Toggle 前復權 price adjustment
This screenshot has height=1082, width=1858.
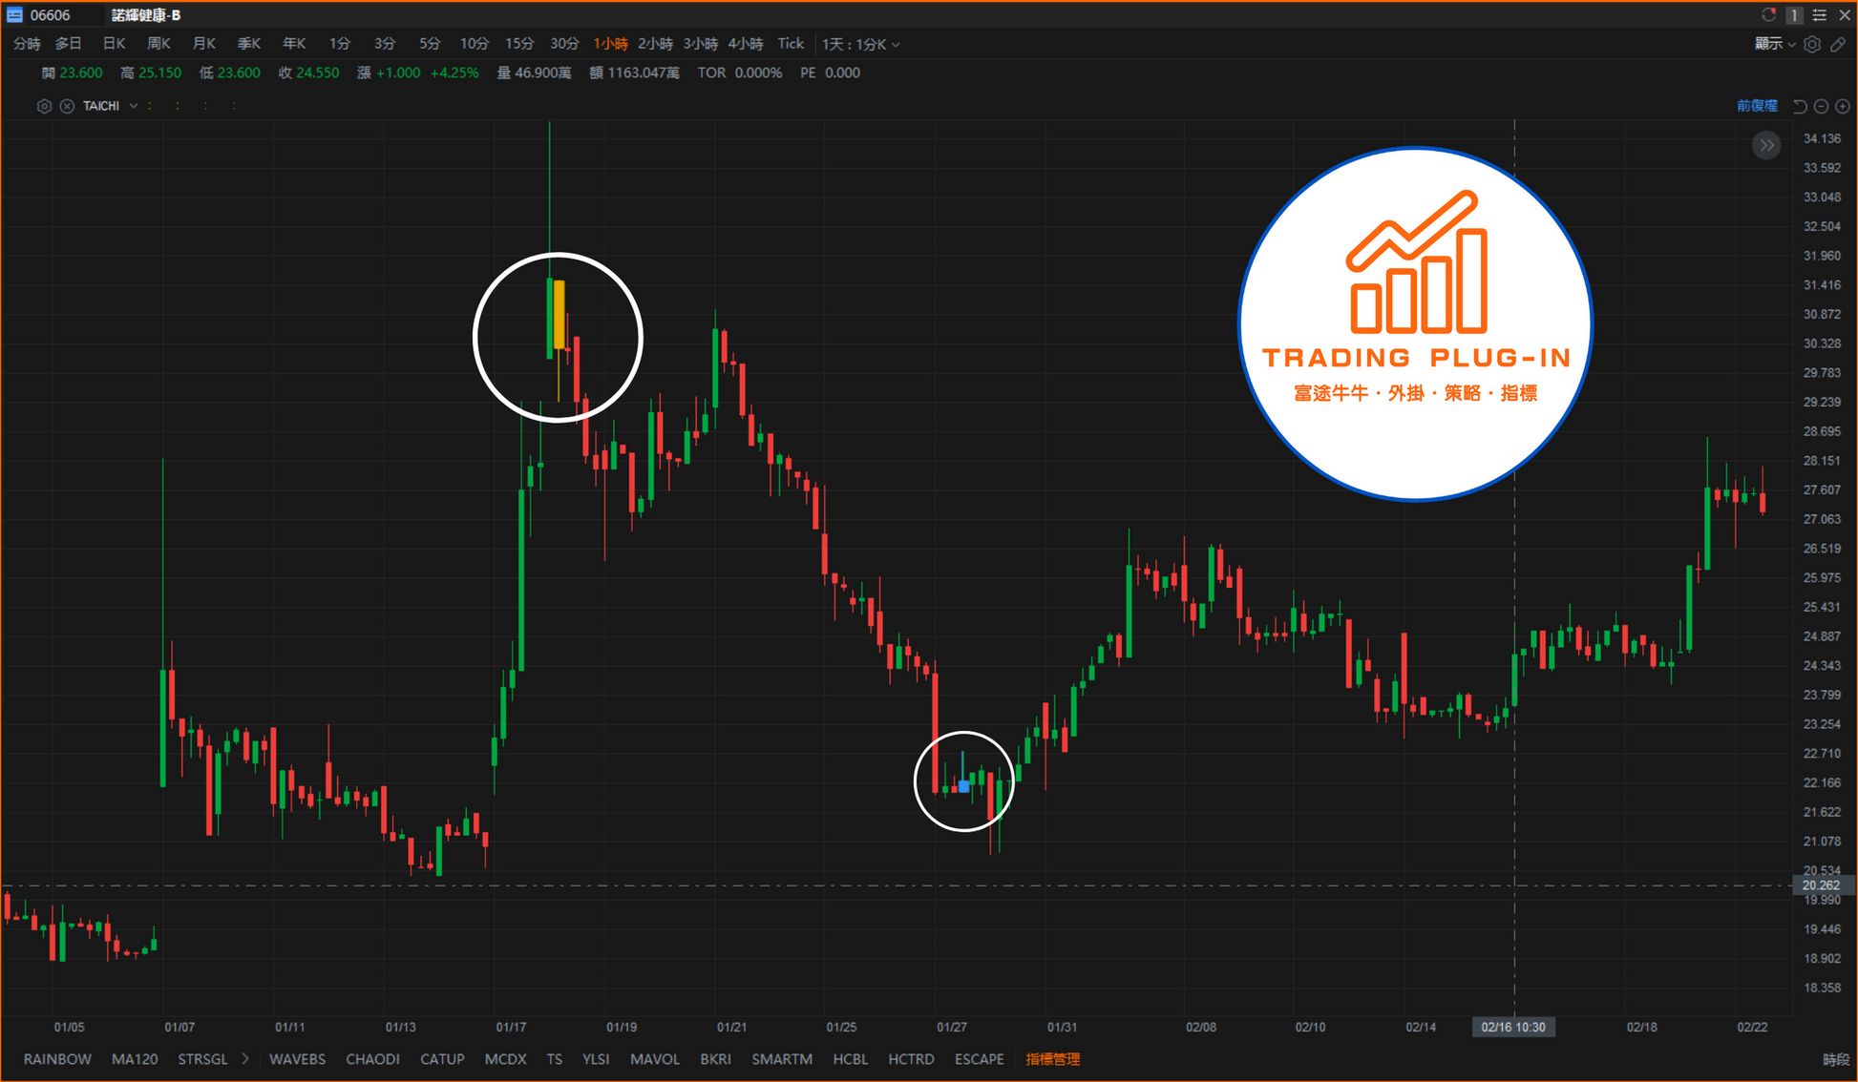[x=1757, y=106]
